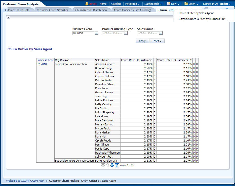
Task: Follow the OCDM Main breadcrumb link
Action: 25,181
